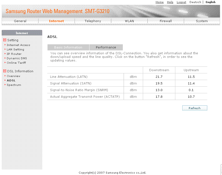The height and width of the screenshot is (175, 222).
Task: Open the Firewall top menu
Action: pyautogui.click(x=166, y=21)
